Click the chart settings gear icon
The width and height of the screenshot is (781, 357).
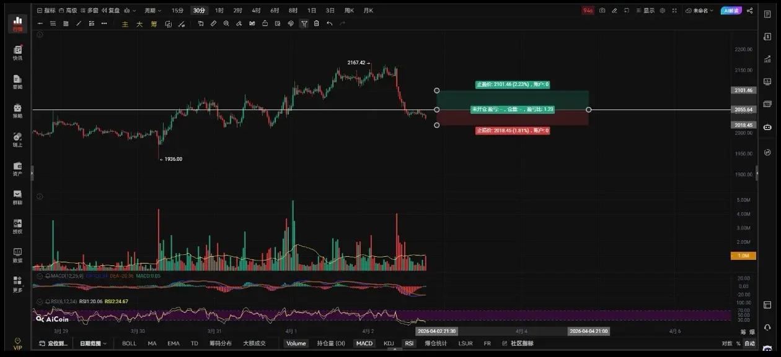coord(663,11)
